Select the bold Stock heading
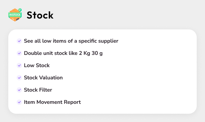The height and width of the screenshot is (122, 205). pos(40,15)
